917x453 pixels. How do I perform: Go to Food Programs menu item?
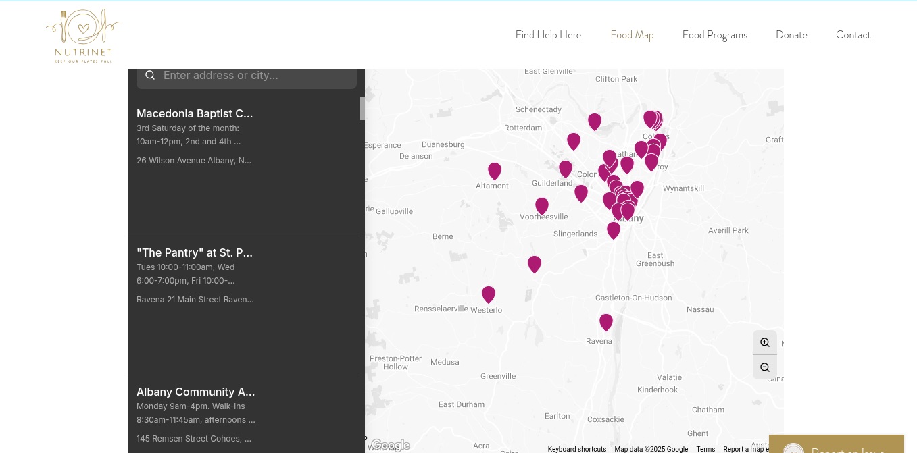[714, 35]
